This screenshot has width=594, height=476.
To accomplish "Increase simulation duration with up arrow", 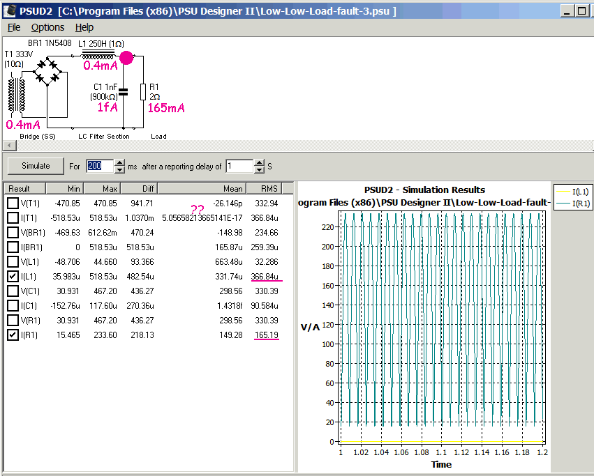I will (x=120, y=163).
